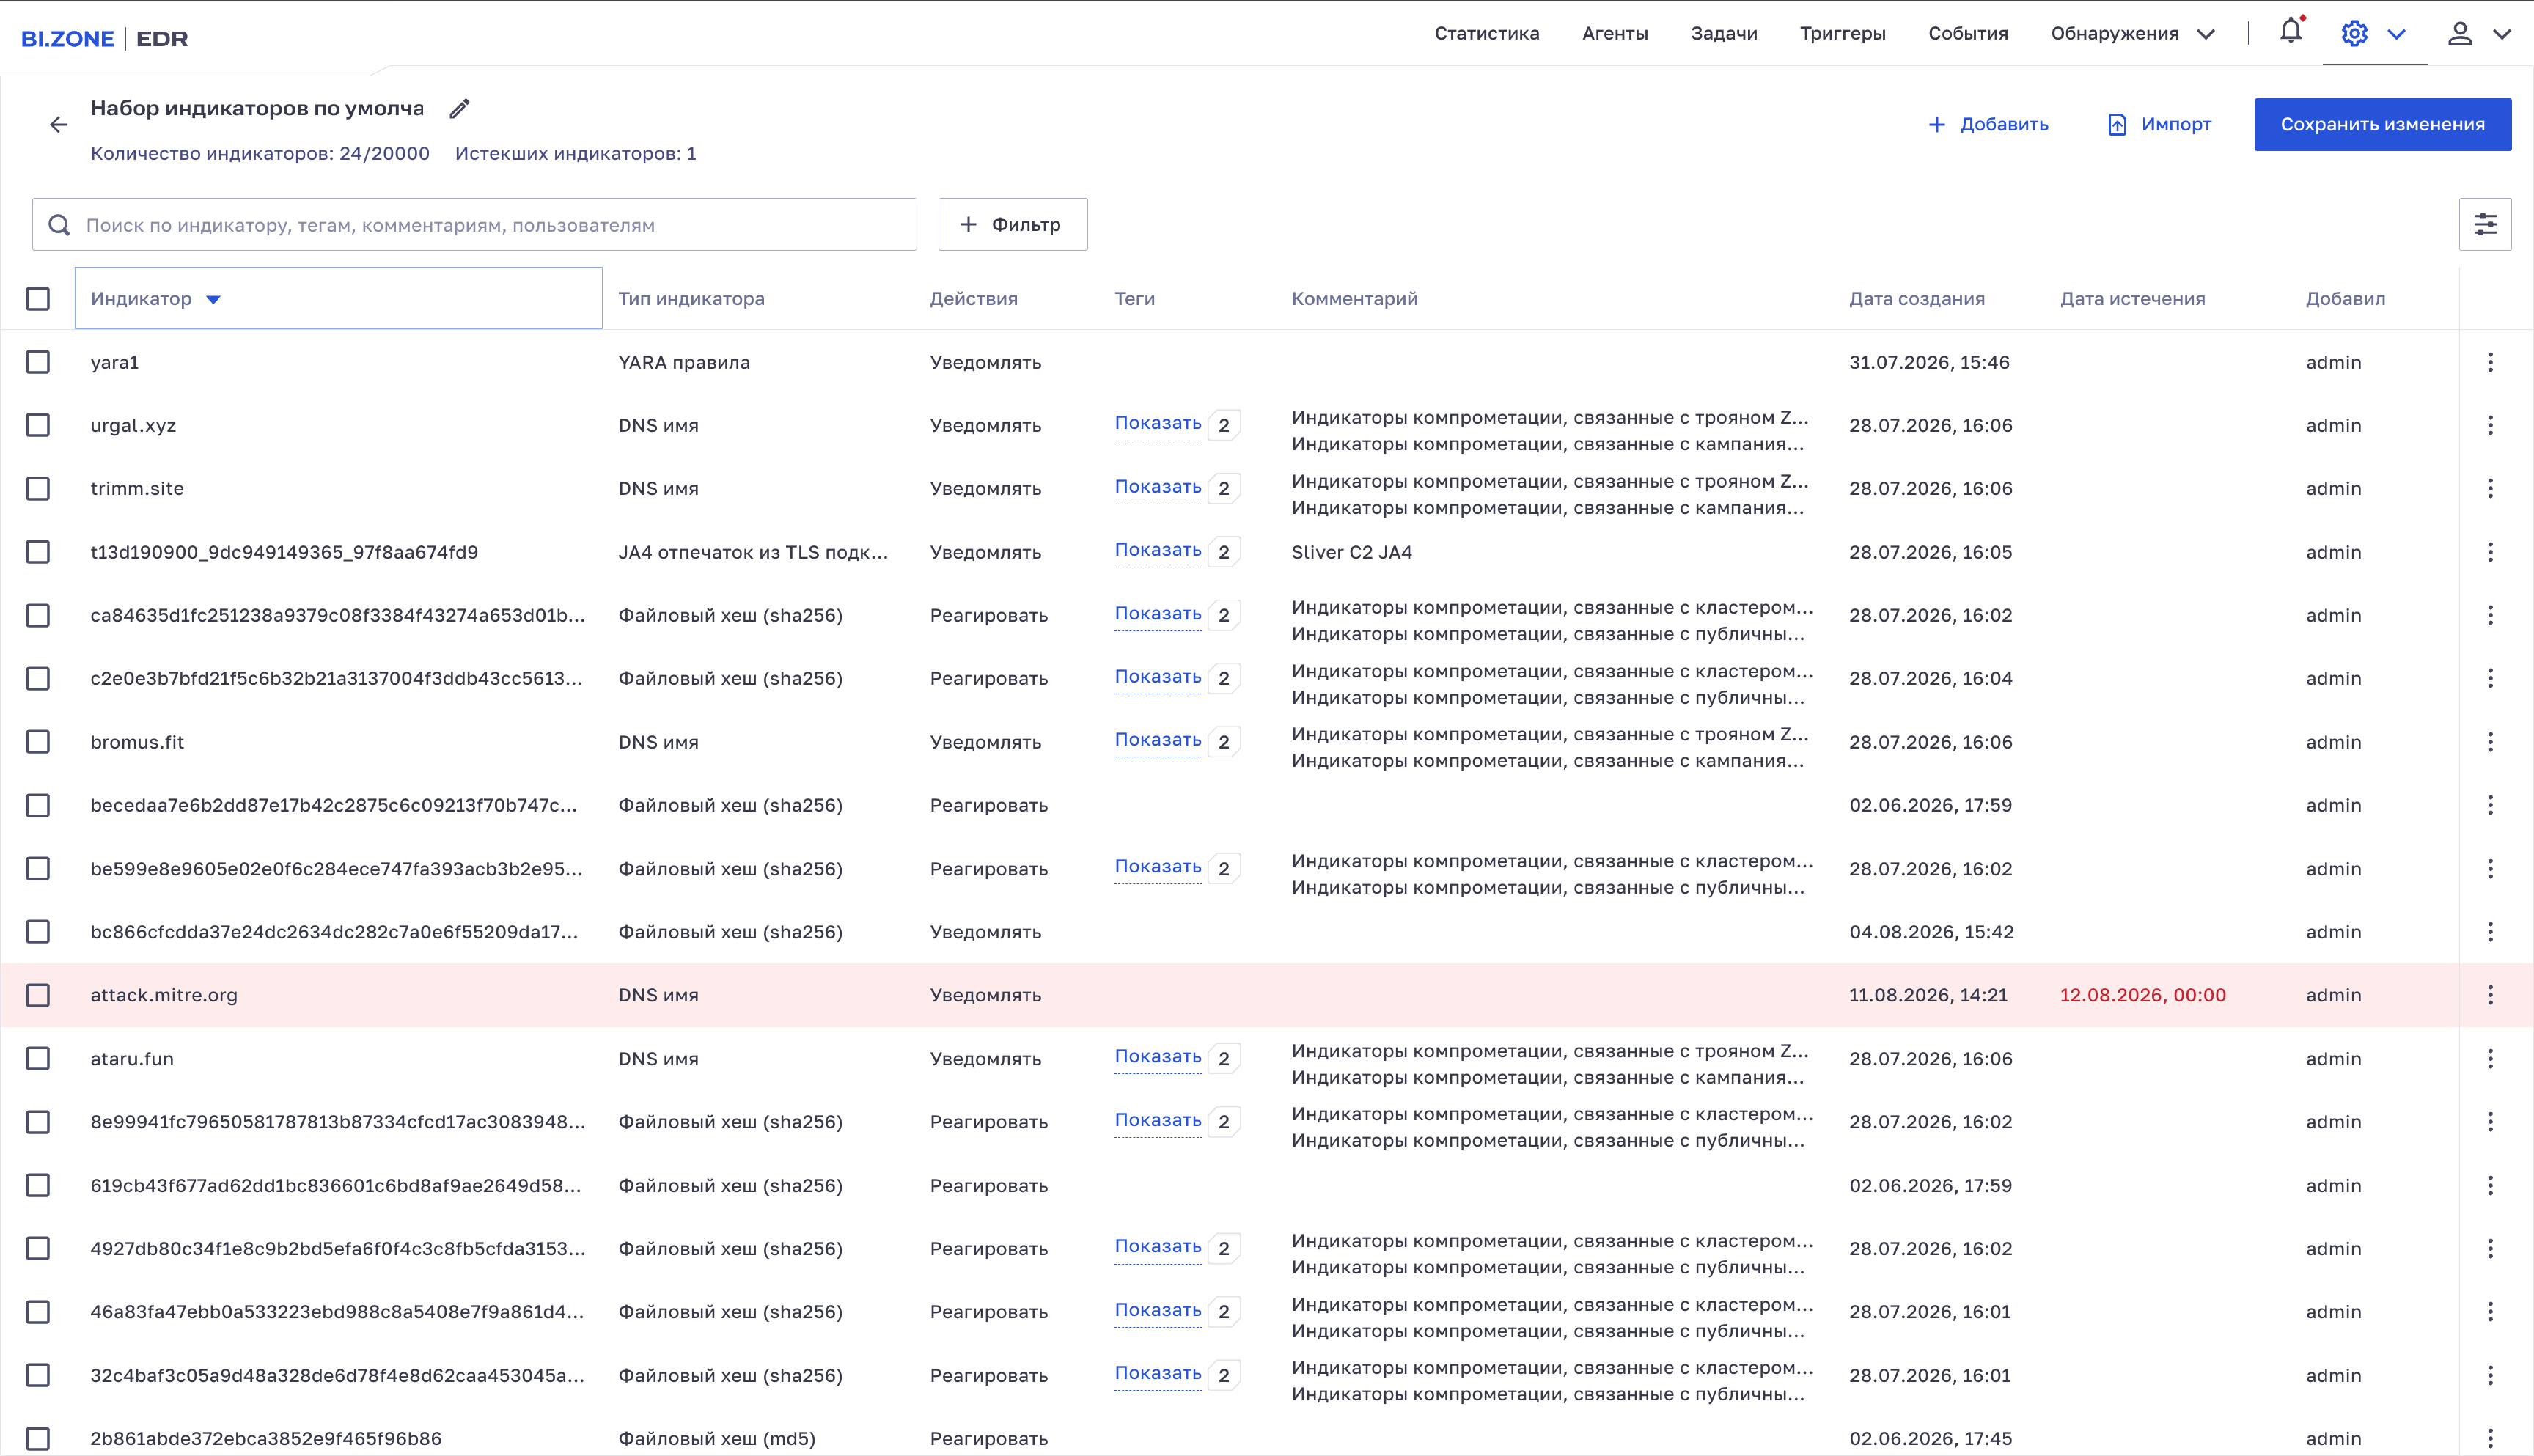The height and width of the screenshot is (1456, 2534).
Task: Click the Дата создания column header
Action: 1916,298
